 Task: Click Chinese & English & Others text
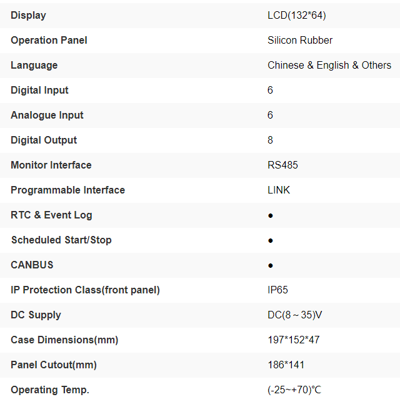pyautogui.click(x=329, y=65)
